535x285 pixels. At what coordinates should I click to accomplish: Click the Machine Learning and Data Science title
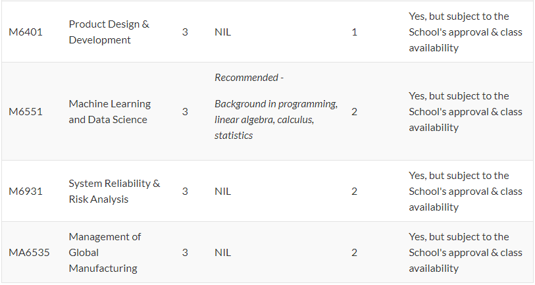(x=109, y=112)
